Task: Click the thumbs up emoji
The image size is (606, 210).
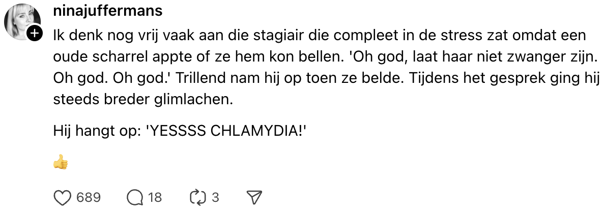Action: point(61,163)
